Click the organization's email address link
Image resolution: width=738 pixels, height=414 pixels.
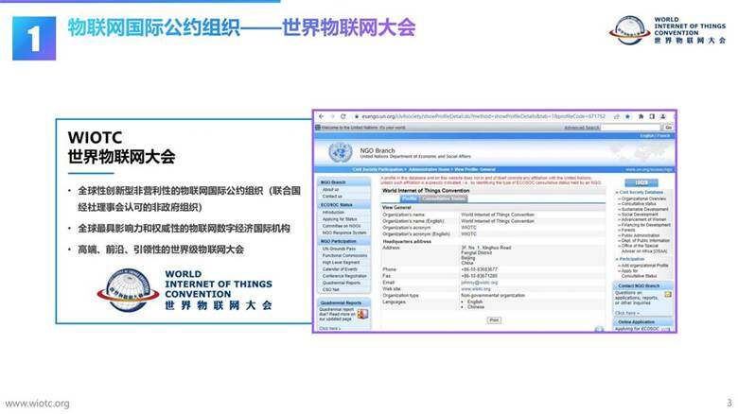[479, 283]
